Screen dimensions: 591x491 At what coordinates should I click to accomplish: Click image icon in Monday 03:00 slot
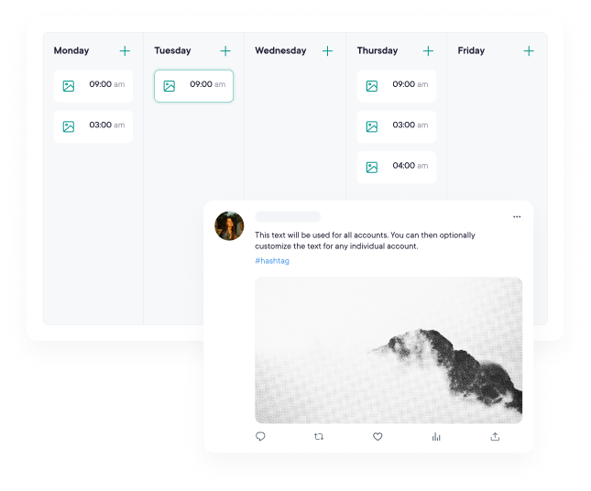pos(69,126)
